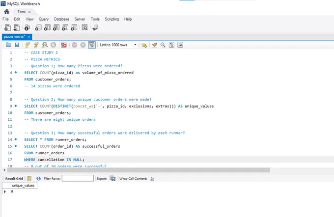Save snippet with the star icon

tap(144, 45)
